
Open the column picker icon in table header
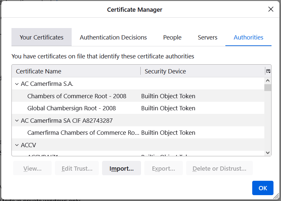(268, 71)
